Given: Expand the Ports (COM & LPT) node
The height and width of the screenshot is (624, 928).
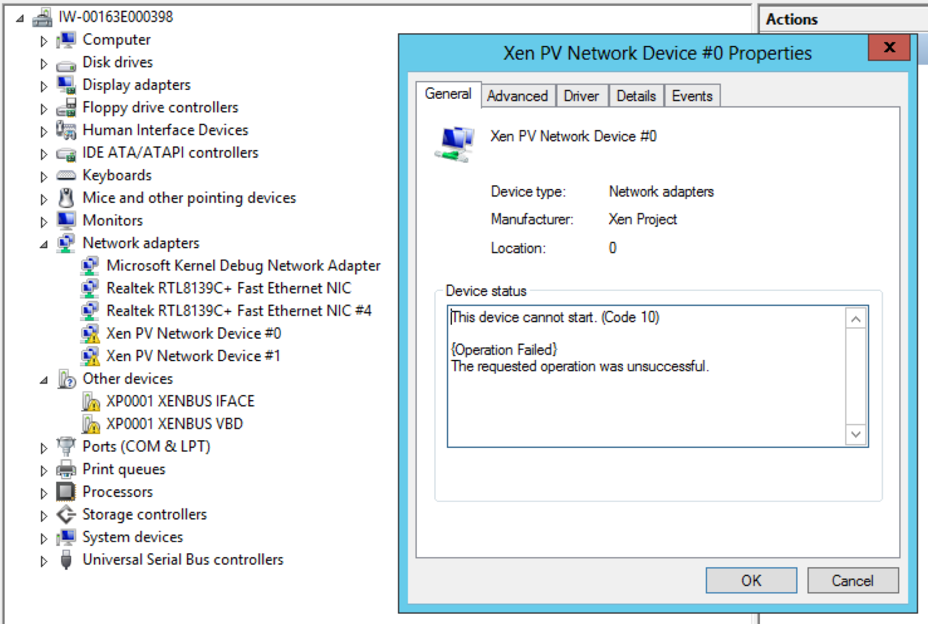Looking at the screenshot, I should click(x=43, y=448).
